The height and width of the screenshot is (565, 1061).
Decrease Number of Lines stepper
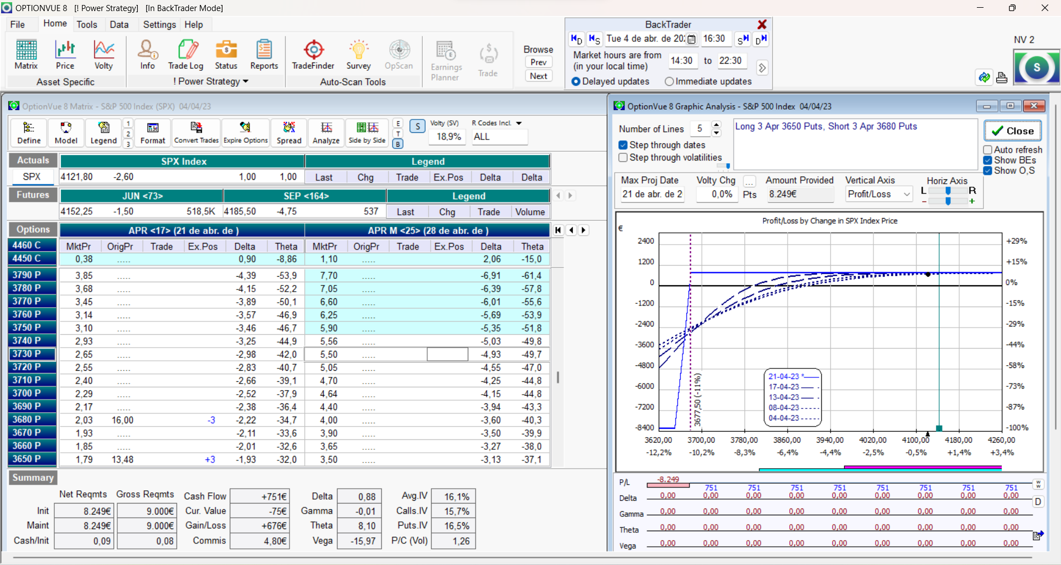click(716, 133)
